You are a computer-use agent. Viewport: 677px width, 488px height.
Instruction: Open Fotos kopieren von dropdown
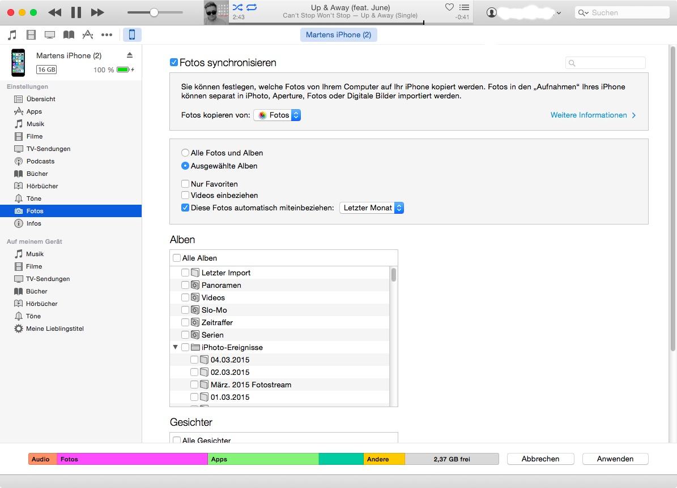(x=277, y=115)
